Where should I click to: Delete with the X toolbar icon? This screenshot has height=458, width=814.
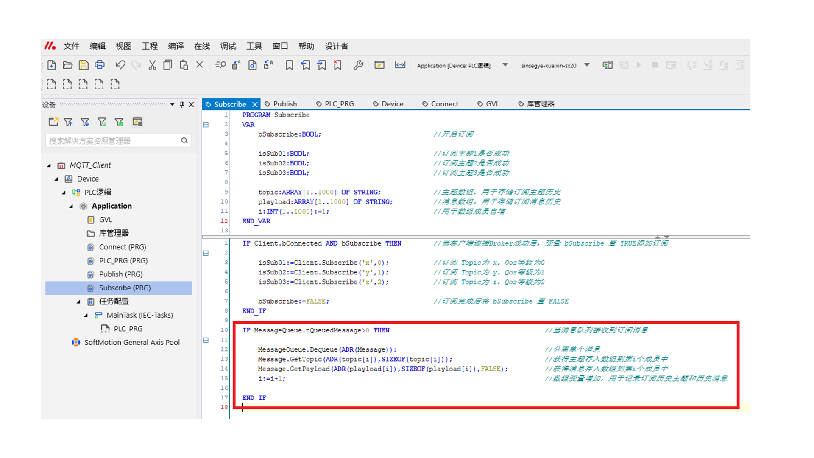(x=200, y=65)
